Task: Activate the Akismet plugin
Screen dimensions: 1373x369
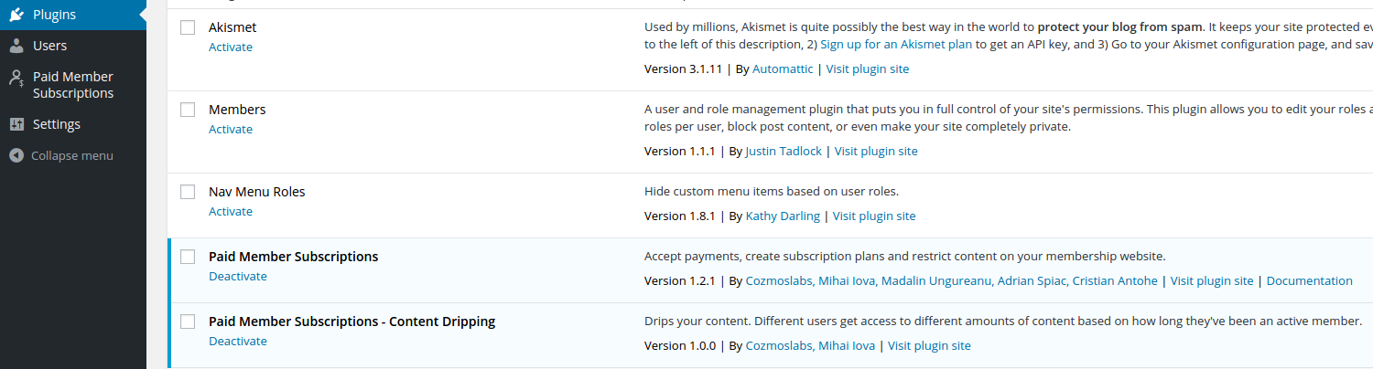Action: point(231,47)
